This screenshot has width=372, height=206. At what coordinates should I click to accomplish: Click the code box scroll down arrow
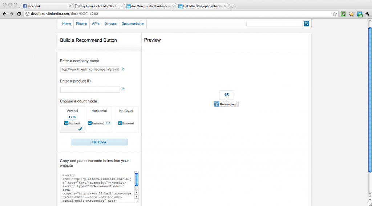pos(137,197)
